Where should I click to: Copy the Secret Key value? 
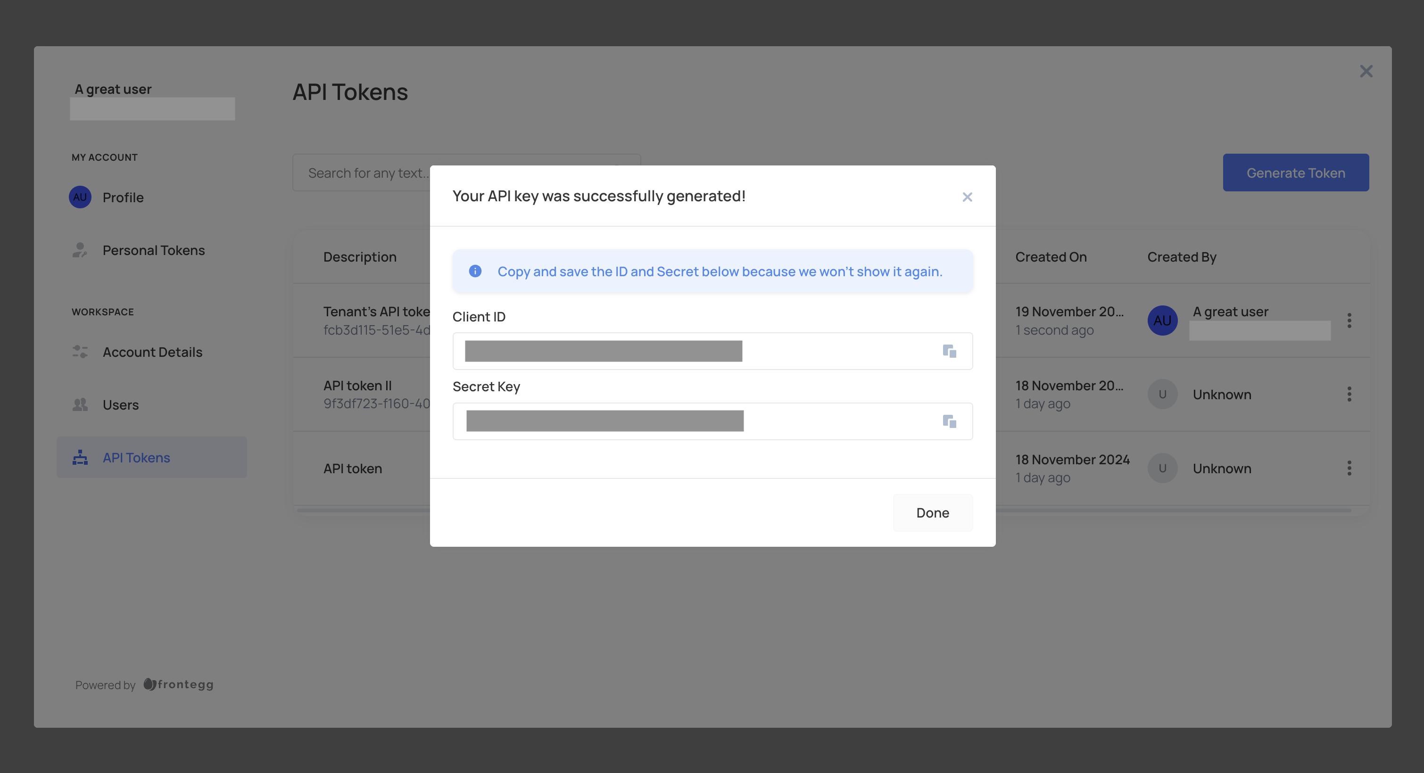[x=949, y=421]
